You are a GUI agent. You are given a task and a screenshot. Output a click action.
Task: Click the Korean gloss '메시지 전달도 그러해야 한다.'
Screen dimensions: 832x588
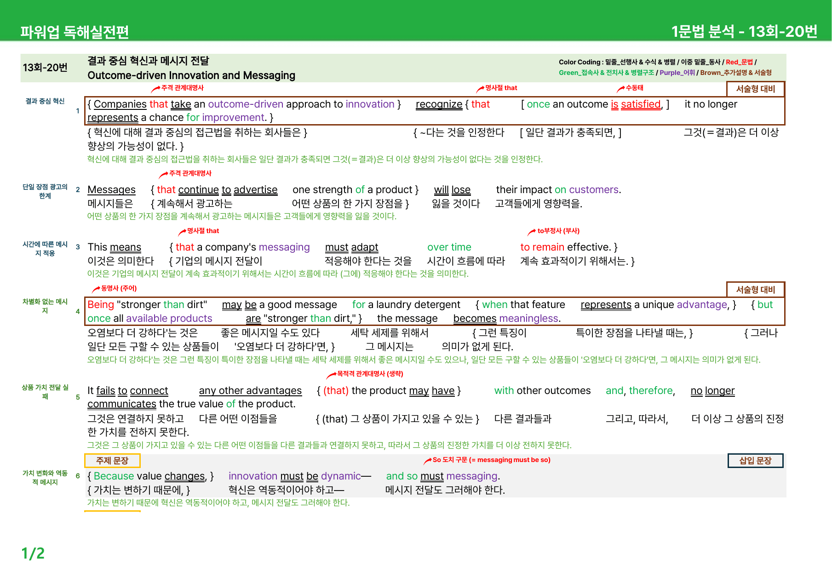tap(445, 490)
